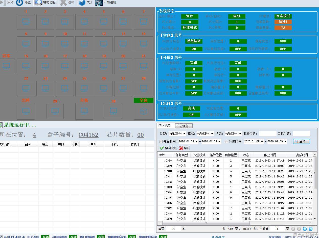319x238 pixels.
Task: Sort by 任务类型 column header
Action: click(x=182, y=155)
